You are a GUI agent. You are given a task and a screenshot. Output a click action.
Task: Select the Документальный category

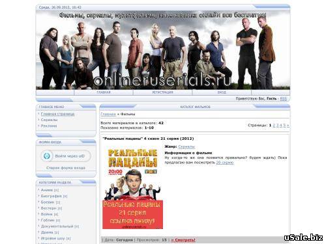(x=57, y=226)
